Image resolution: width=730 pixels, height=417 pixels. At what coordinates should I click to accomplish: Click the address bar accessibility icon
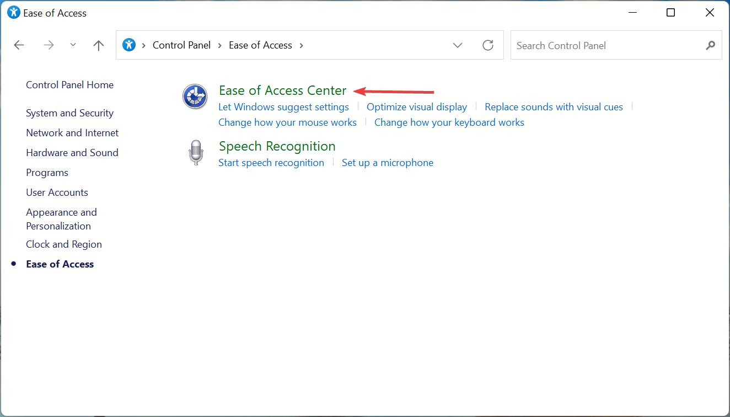[129, 45]
